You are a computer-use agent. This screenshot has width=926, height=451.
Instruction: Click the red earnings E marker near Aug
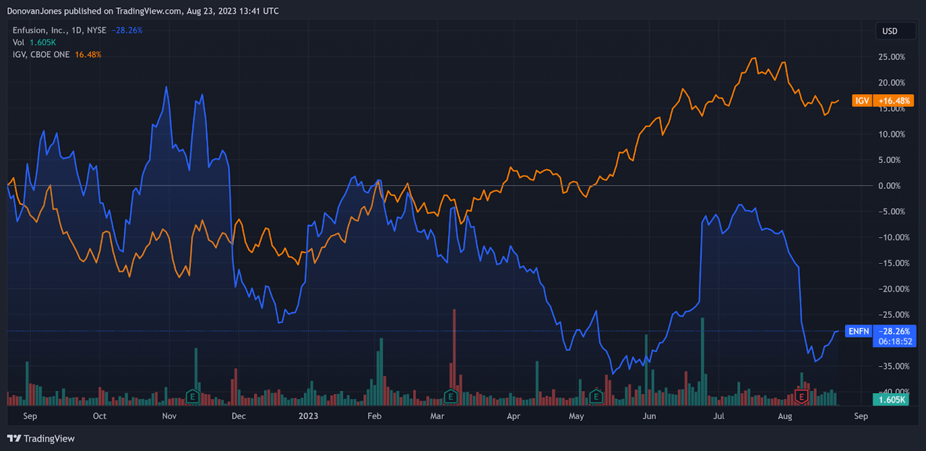point(802,396)
